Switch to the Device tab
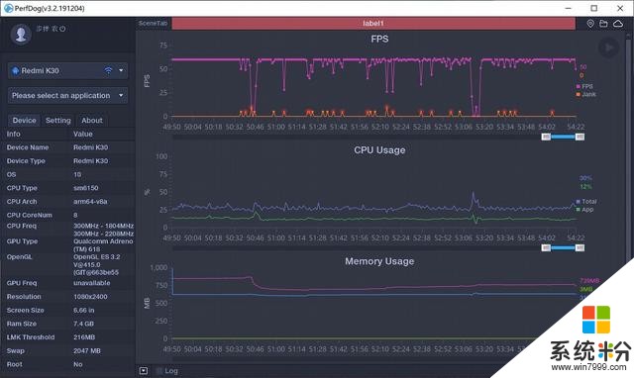Viewport: 634px width, 378px height. [x=24, y=120]
